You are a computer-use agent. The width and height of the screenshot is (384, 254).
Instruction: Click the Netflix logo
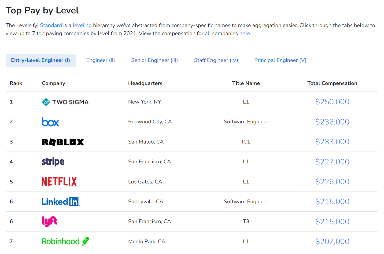[59, 182]
